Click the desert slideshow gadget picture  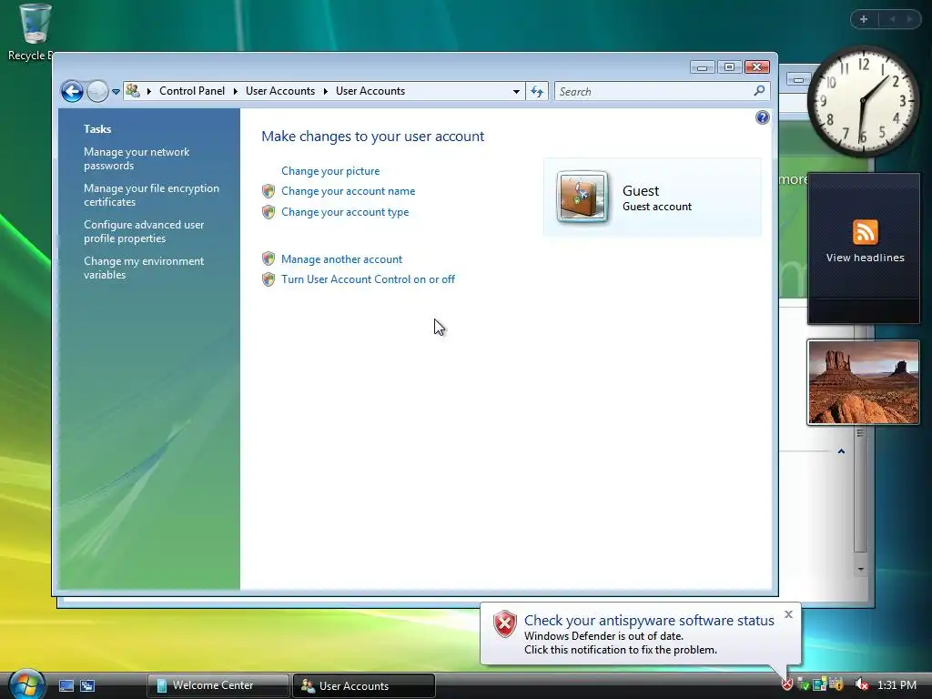click(863, 382)
